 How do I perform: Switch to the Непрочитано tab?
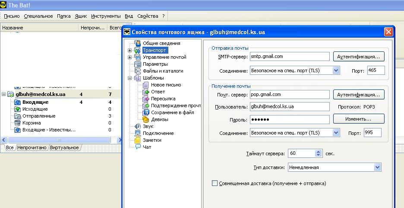click(x=32, y=147)
